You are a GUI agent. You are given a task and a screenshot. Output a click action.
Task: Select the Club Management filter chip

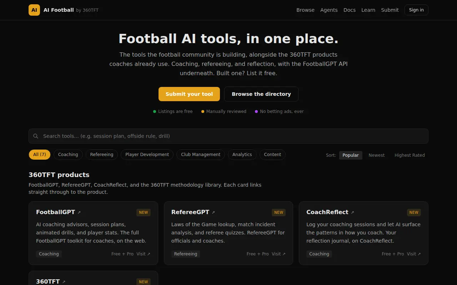[x=201, y=155]
